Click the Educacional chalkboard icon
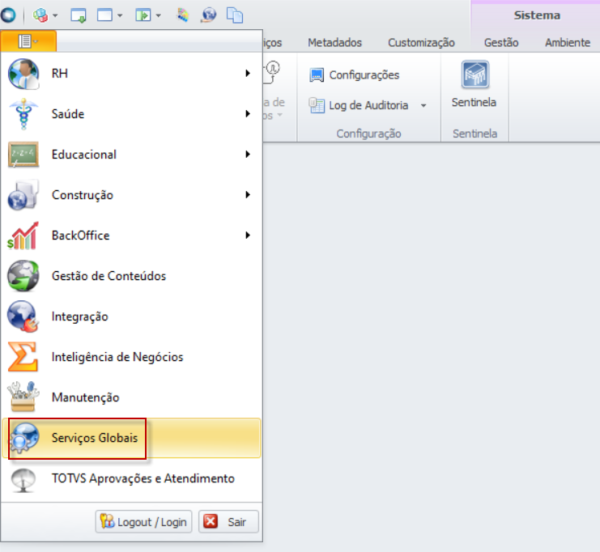 point(23,155)
